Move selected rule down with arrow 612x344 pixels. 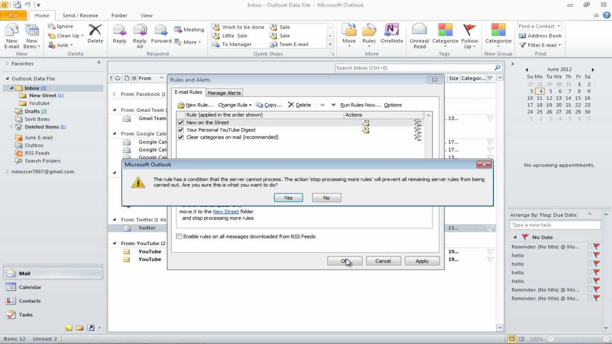pyautogui.click(x=333, y=105)
